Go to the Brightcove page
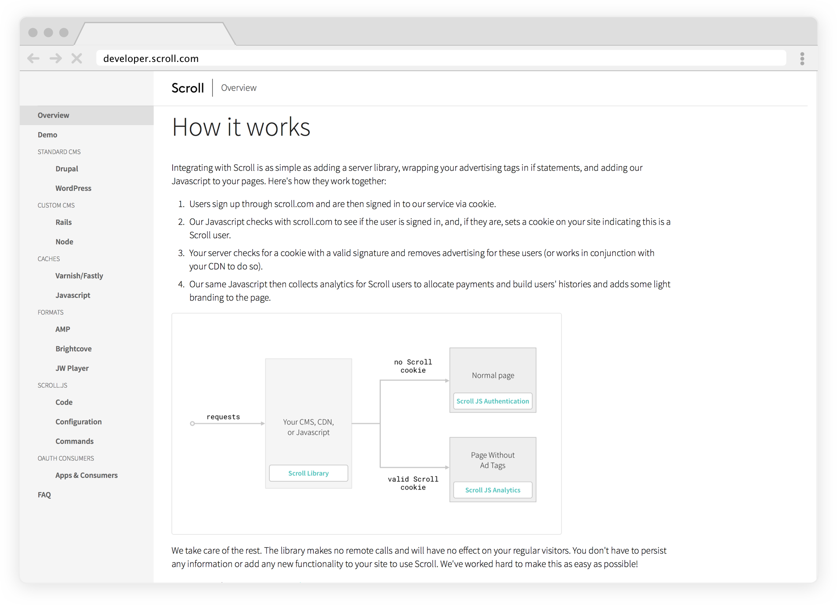The image size is (837, 605). point(73,349)
